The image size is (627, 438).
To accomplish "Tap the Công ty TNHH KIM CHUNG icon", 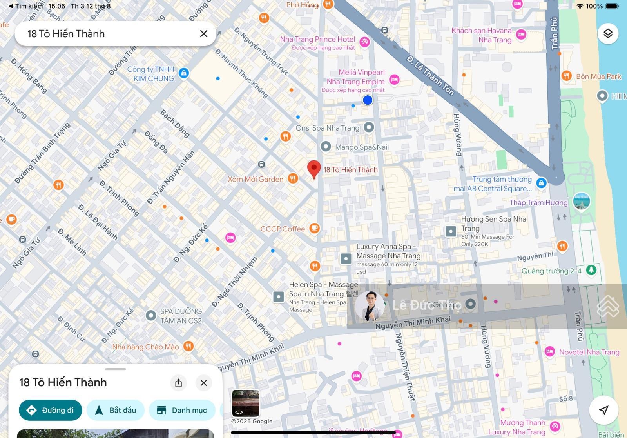I will pos(183,73).
